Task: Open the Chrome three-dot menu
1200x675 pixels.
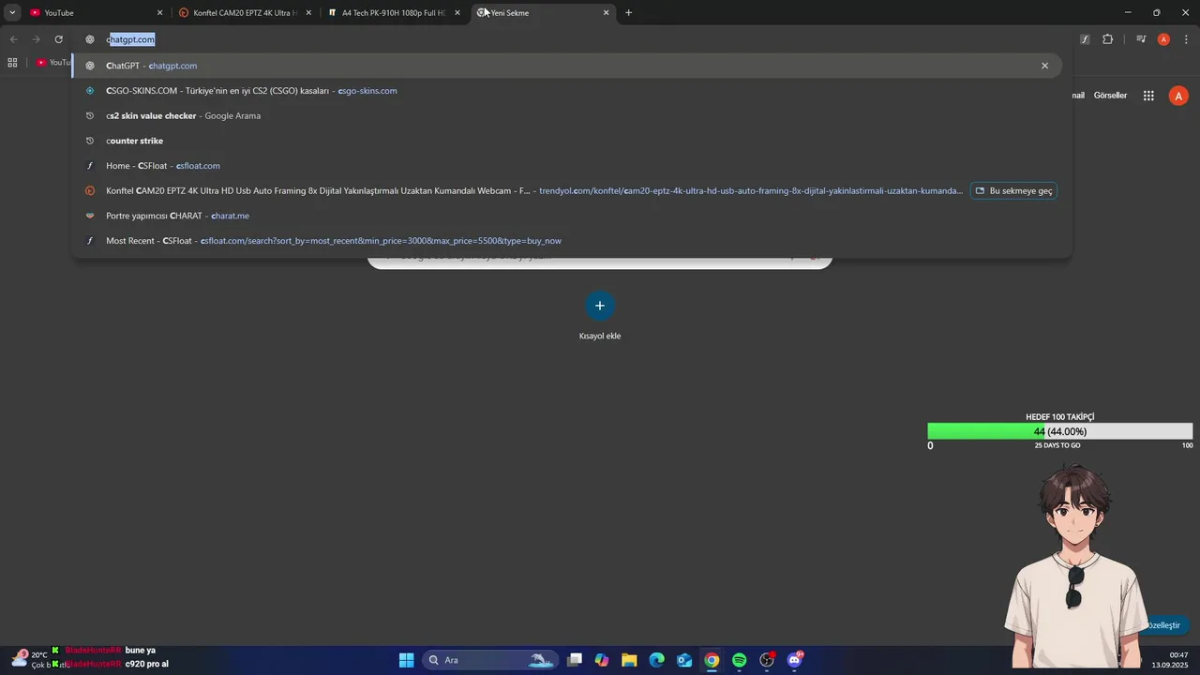Action: coord(1186,39)
